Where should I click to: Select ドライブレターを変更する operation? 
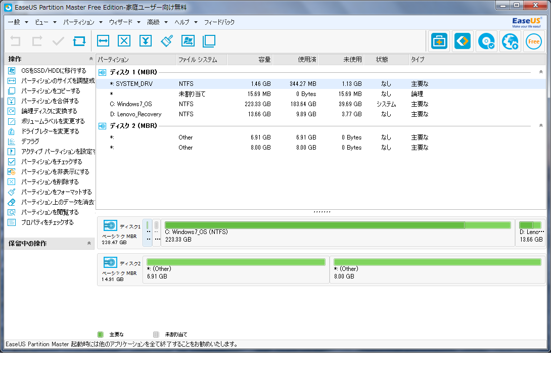click(x=50, y=131)
